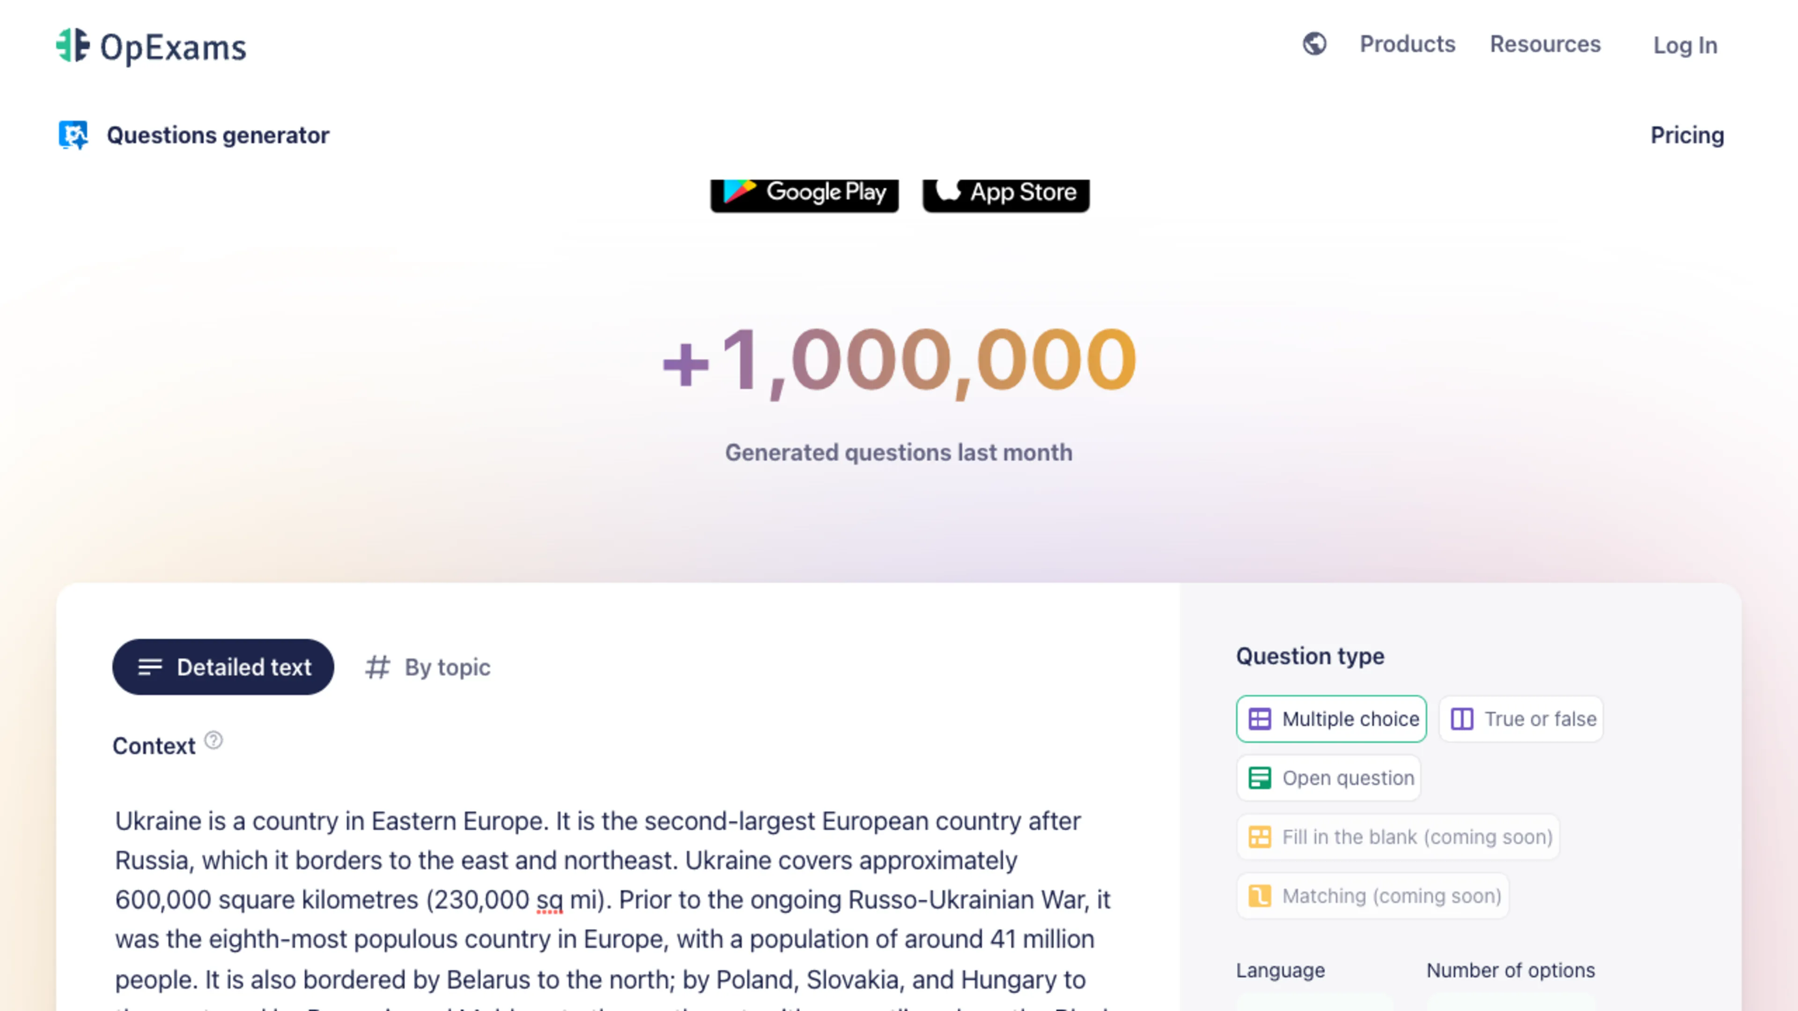Open the globe language selector icon
The image size is (1798, 1011).
[x=1314, y=44]
